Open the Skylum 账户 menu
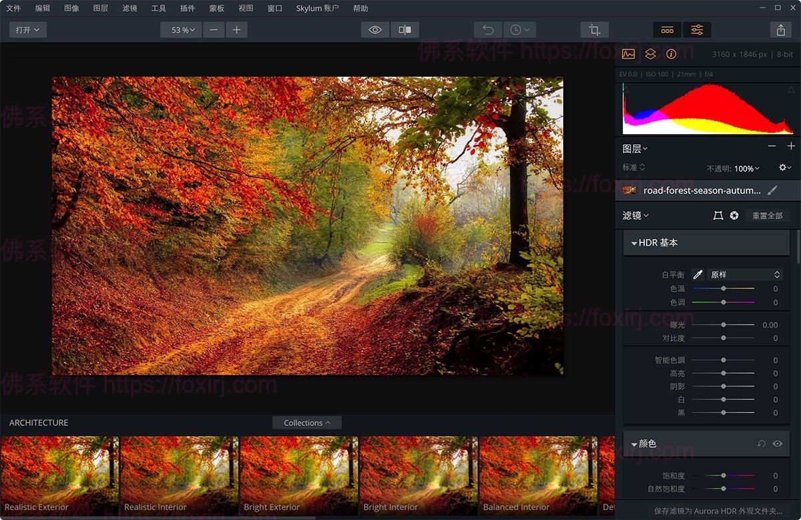The image size is (801, 520). pos(317,8)
